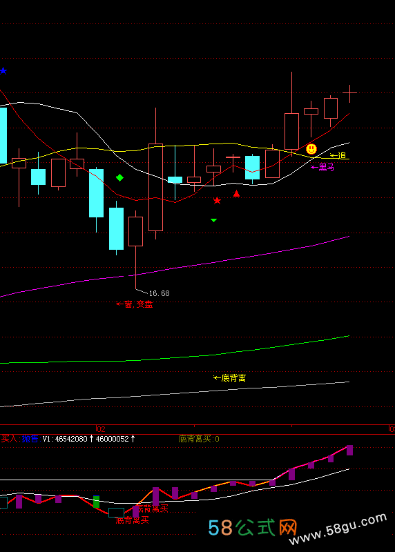Click the blue '抛售' indicator label

coord(30,439)
